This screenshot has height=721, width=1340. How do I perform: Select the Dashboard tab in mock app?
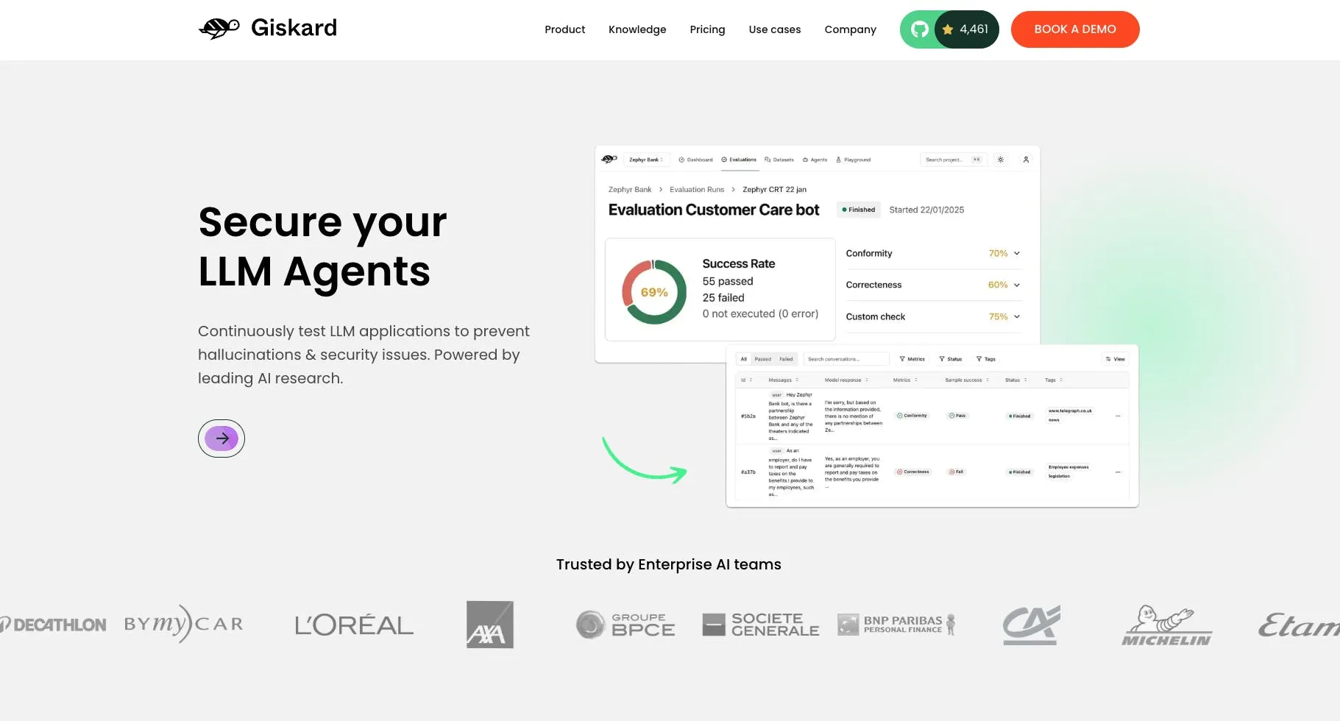pyautogui.click(x=695, y=160)
